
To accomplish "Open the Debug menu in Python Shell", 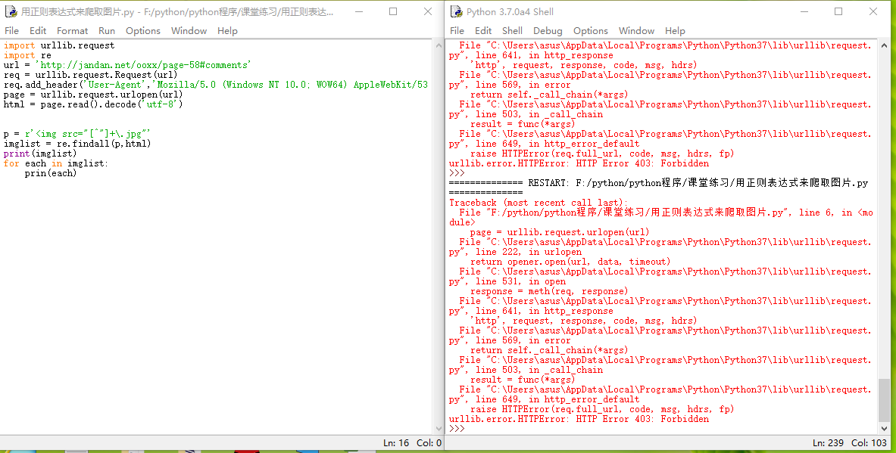I will point(548,31).
